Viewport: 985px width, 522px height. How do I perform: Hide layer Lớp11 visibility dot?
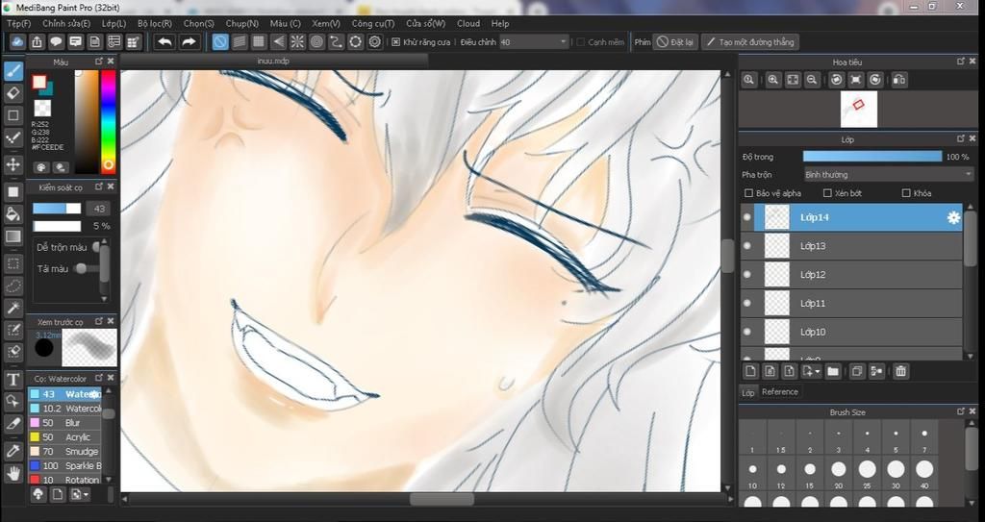pos(746,304)
